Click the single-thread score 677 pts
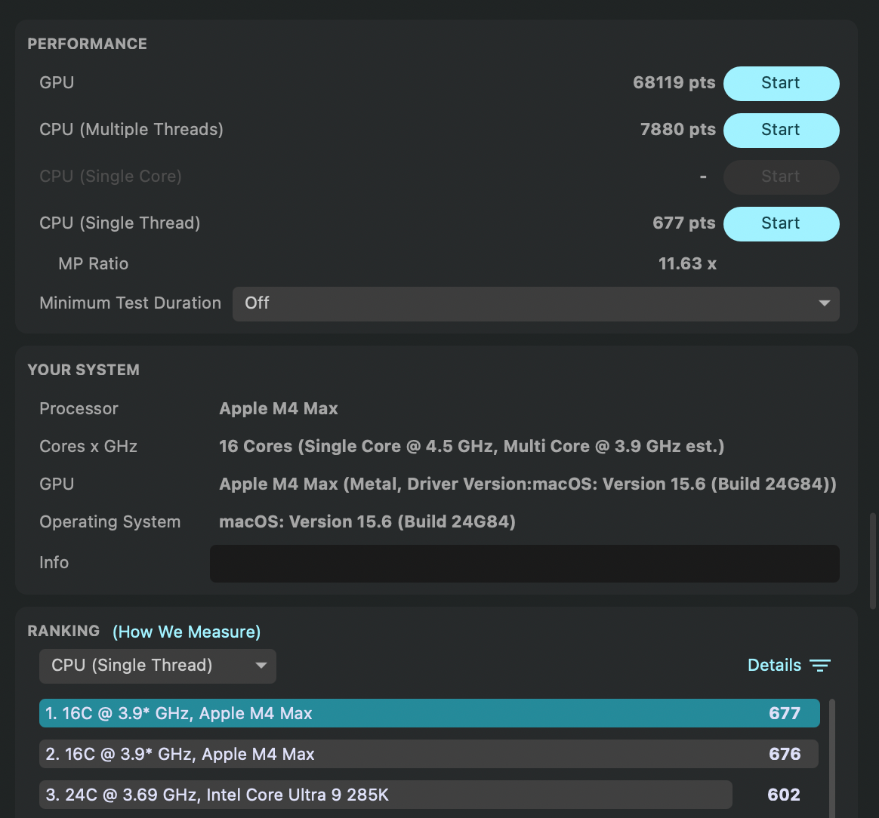This screenshot has width=879, height=818. [x=684, y=223]
